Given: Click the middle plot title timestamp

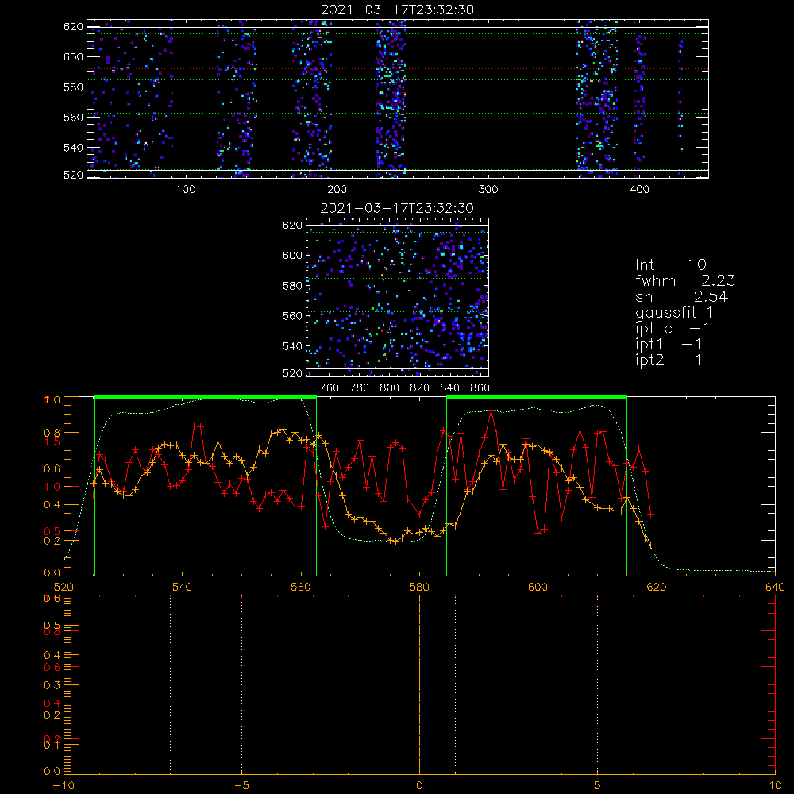Looking at the screenshot, I should [397, 208].
